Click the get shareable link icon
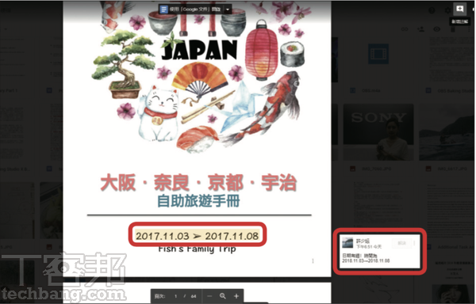 405,29
